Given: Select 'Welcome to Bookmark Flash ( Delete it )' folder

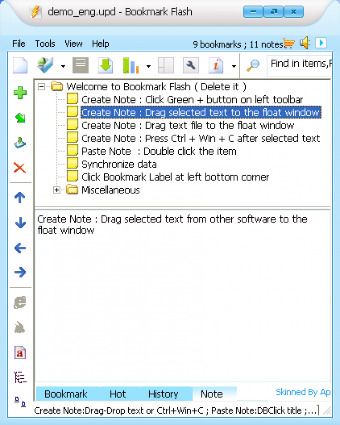Looking at the screenshot, I should pos(156,87).
